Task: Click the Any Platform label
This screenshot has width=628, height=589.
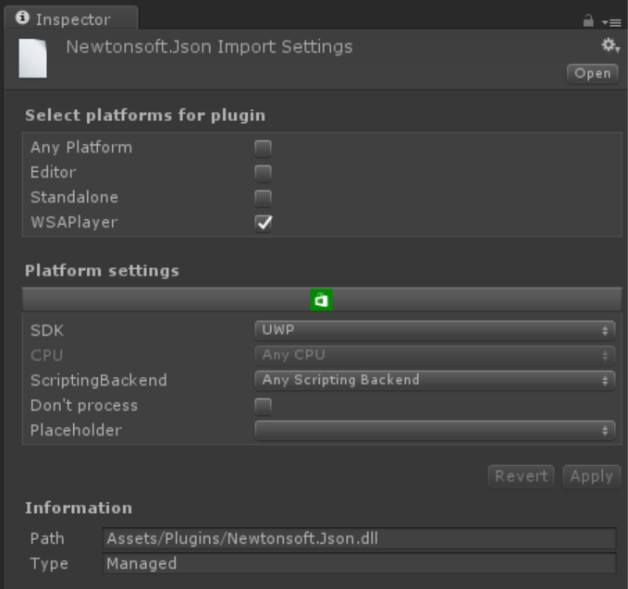Action: [x=81, y=148]
